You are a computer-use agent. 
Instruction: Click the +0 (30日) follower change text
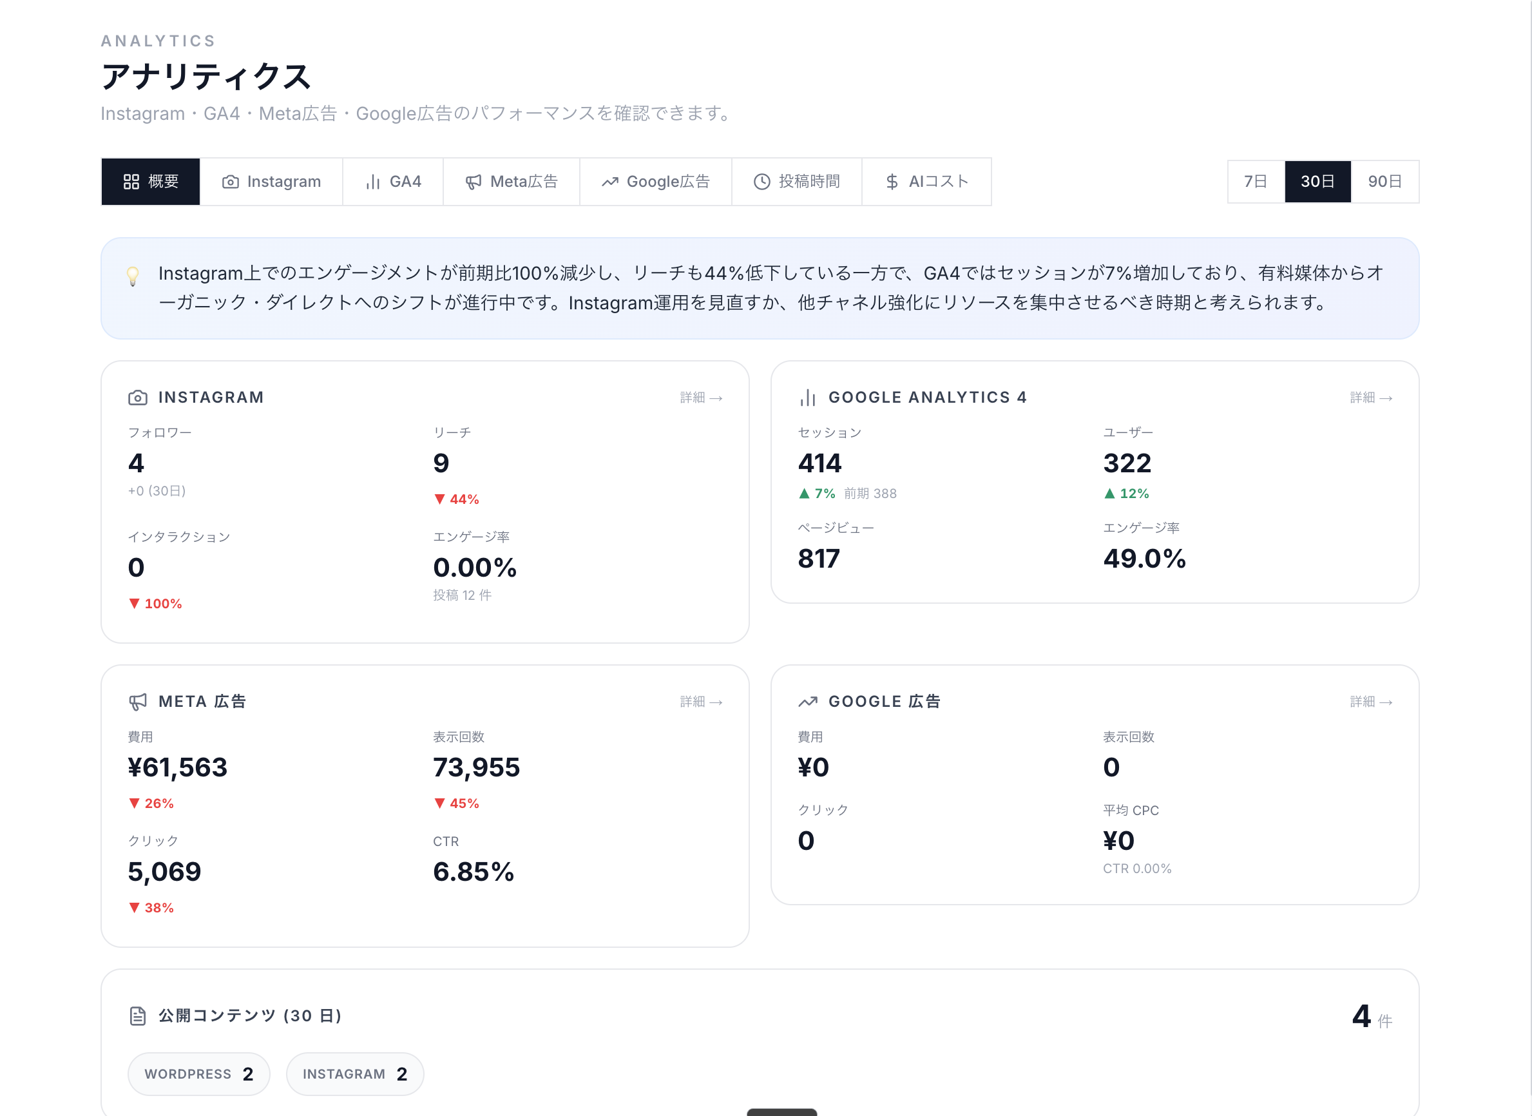pyautogui.click(x=157, y=491)
